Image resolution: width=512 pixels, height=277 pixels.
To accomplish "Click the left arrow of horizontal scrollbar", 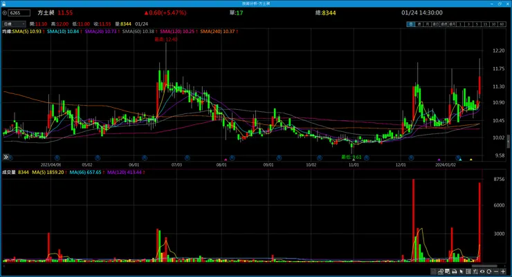I will click(x=4, y=266).
